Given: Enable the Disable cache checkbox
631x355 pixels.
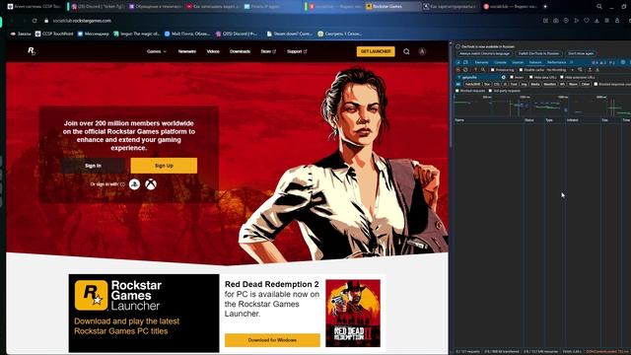Looking at the screenshot, I should click(522, 70).
